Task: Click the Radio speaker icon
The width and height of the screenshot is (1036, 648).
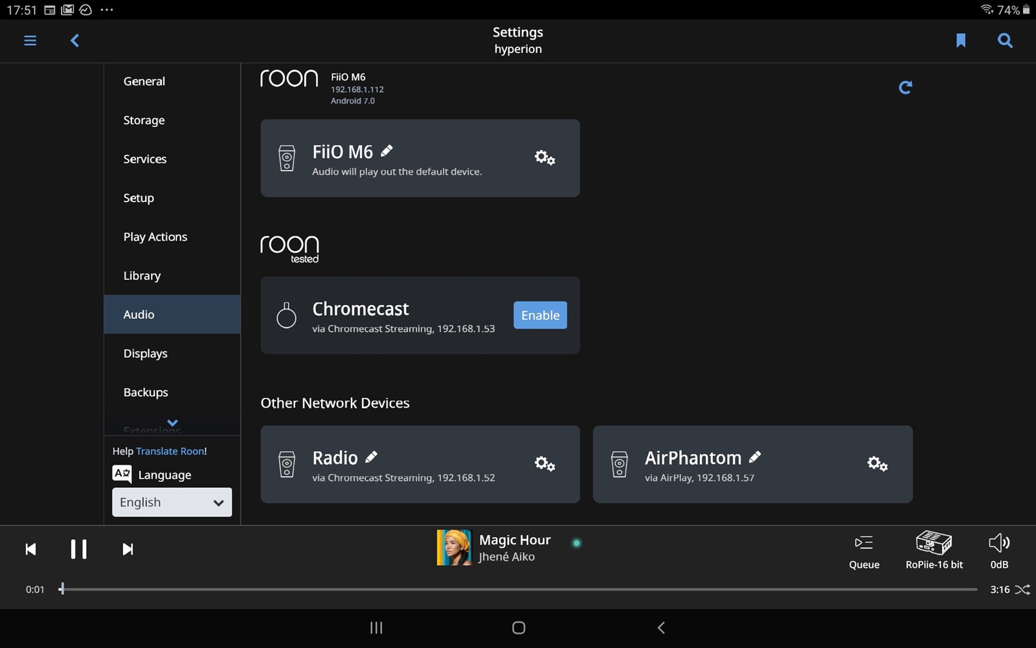Action: tap(286, 464)
